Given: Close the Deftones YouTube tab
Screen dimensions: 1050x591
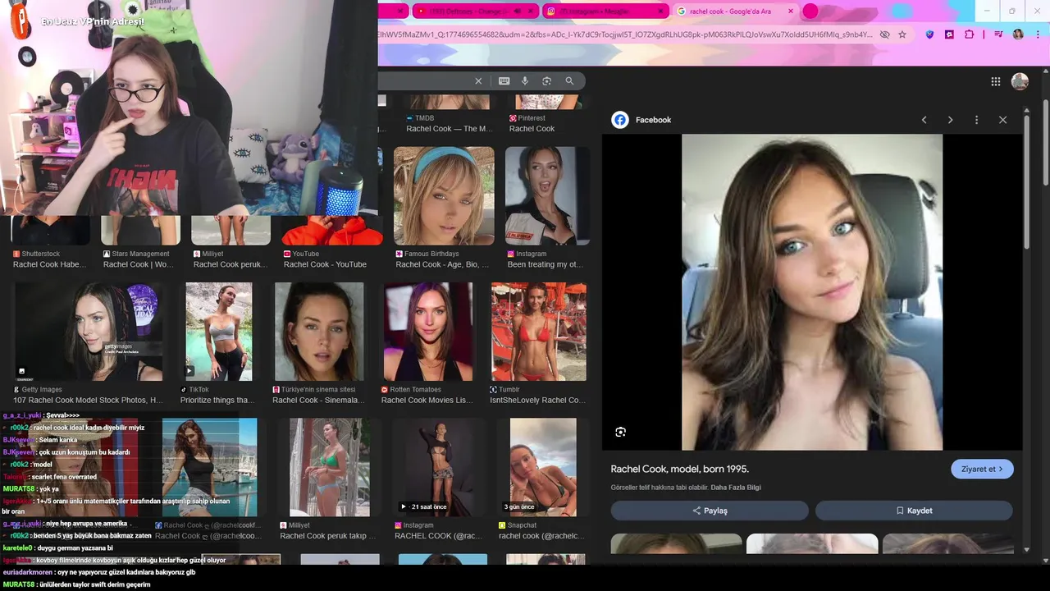Looking at the screenshot, I should [x=530, y=11].
